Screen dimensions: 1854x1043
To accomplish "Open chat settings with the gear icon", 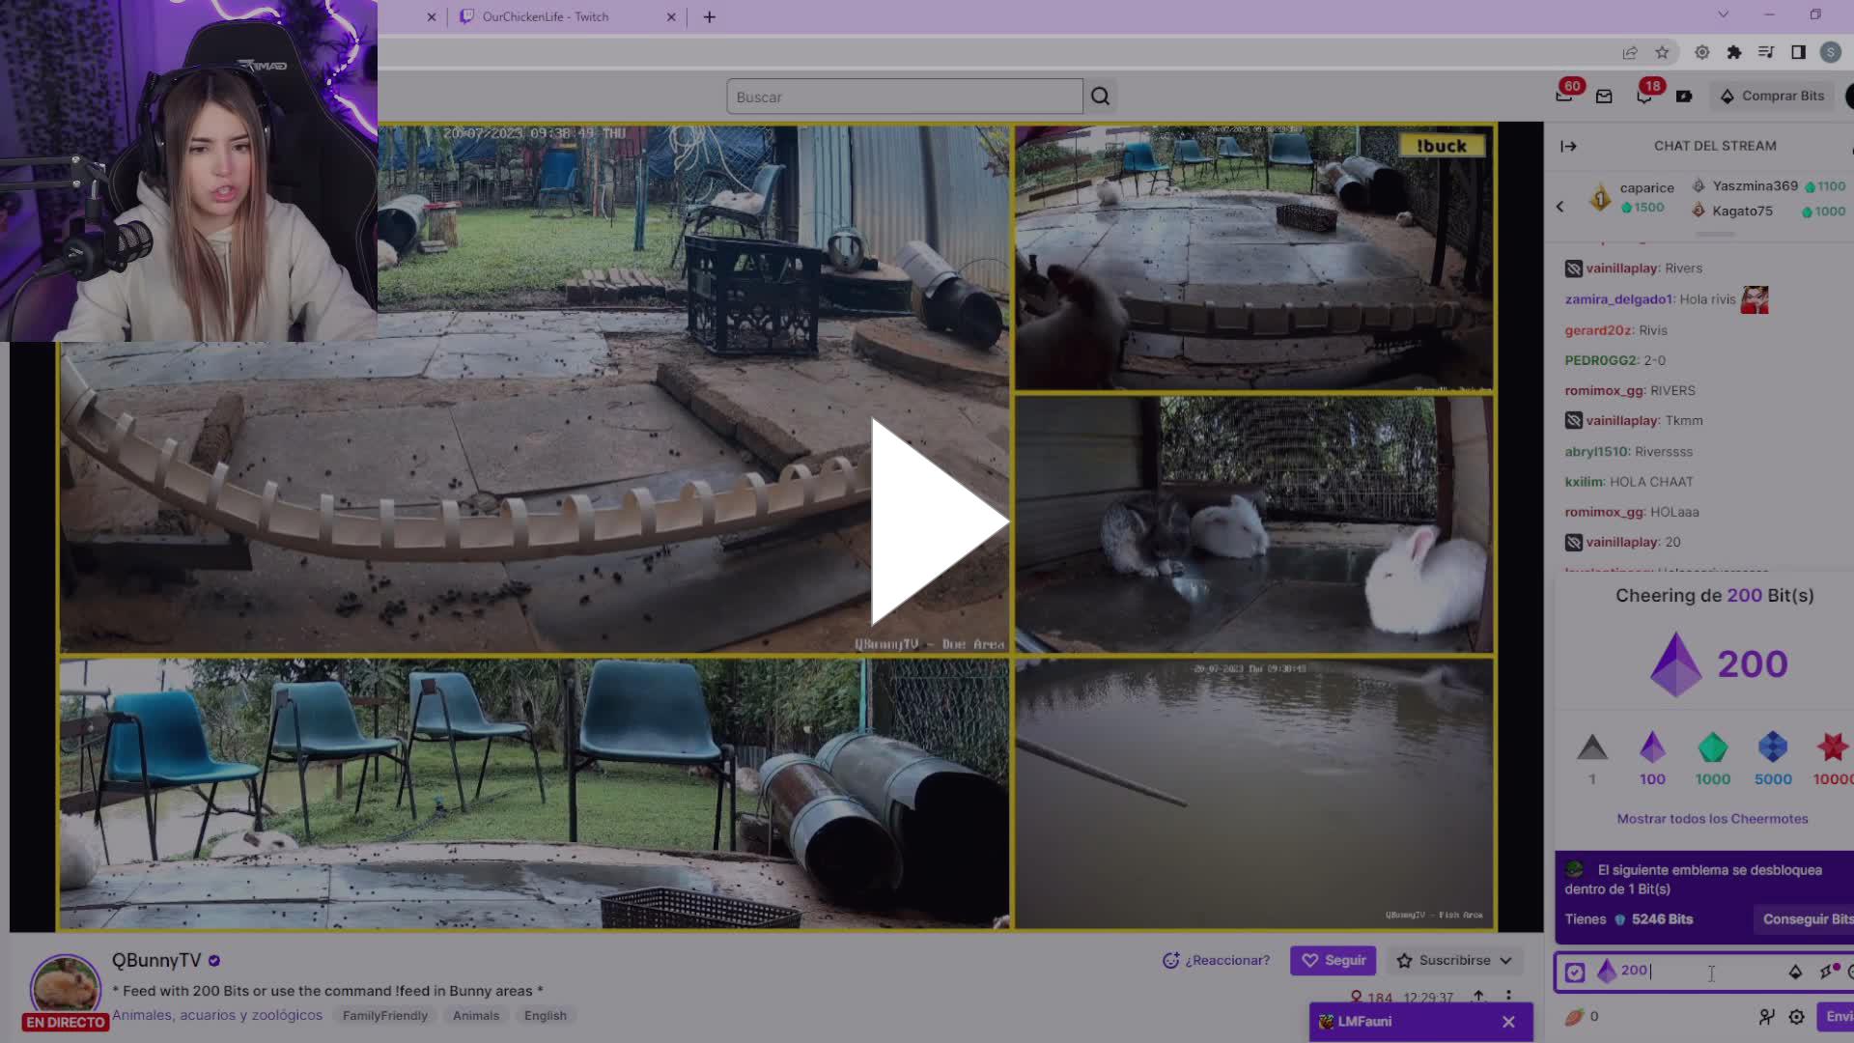I will pyautogui.click(x=1798, y=1016).
